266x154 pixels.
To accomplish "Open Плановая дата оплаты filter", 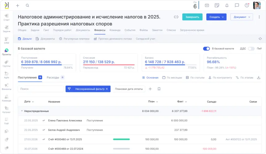I will (129, 89).
